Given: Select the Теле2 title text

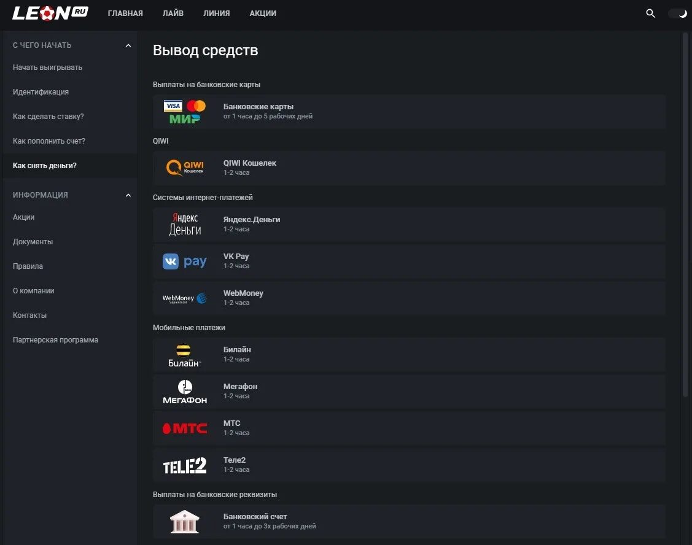Looking at the screenshot, I should [x=235, y=460].
